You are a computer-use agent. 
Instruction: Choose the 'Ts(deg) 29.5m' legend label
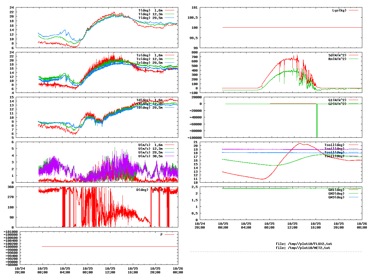[x=149, y=63]
